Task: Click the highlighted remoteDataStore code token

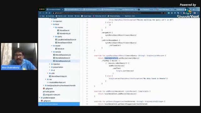Action: point(111,58)
